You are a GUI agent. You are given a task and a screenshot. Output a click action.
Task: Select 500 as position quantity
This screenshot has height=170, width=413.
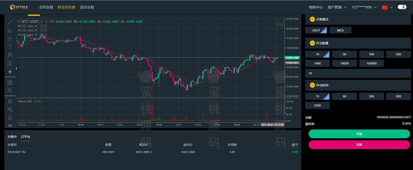click(x=398, y=54)
